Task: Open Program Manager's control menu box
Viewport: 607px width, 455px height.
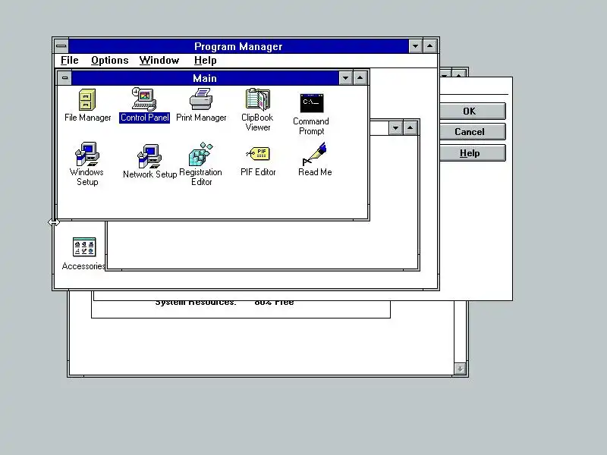Action: 61,46
